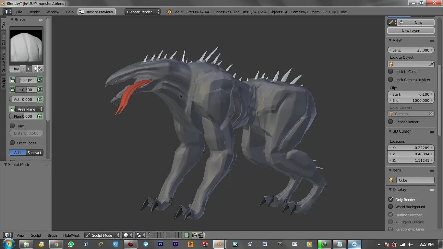Enable World Background checkbox
Screen dimensions: 443x249
390,207
